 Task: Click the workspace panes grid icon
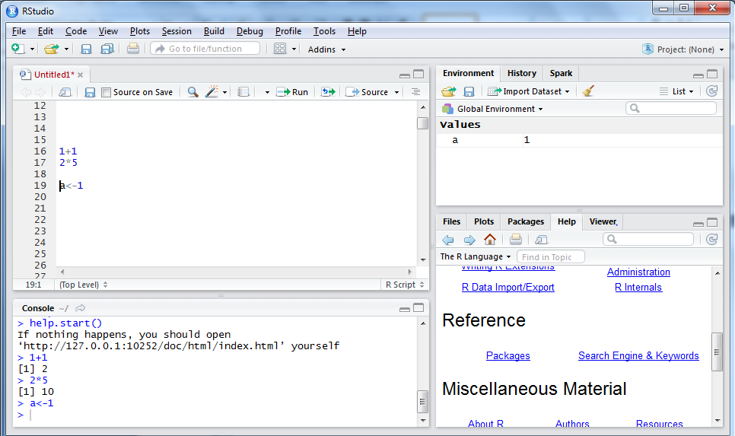coord(280,49)
